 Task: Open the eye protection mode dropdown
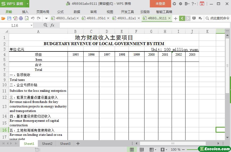(x=164, y=150)
